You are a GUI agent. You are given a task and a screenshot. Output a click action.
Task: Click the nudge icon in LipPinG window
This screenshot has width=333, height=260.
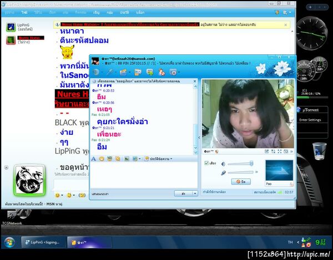point(82,195)
